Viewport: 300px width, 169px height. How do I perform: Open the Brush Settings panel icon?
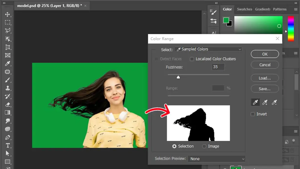coord(213,12)
